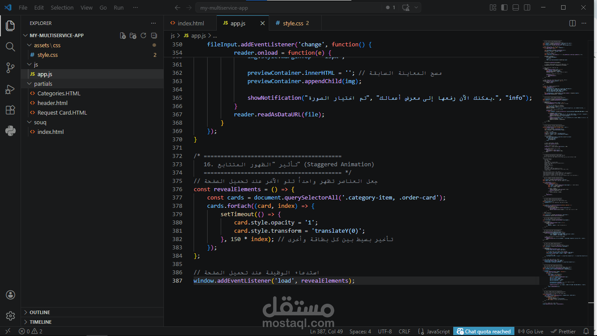Switch to the style.css tab
The height and width of the screenshot is (336, 597).
tap(296, 23)
